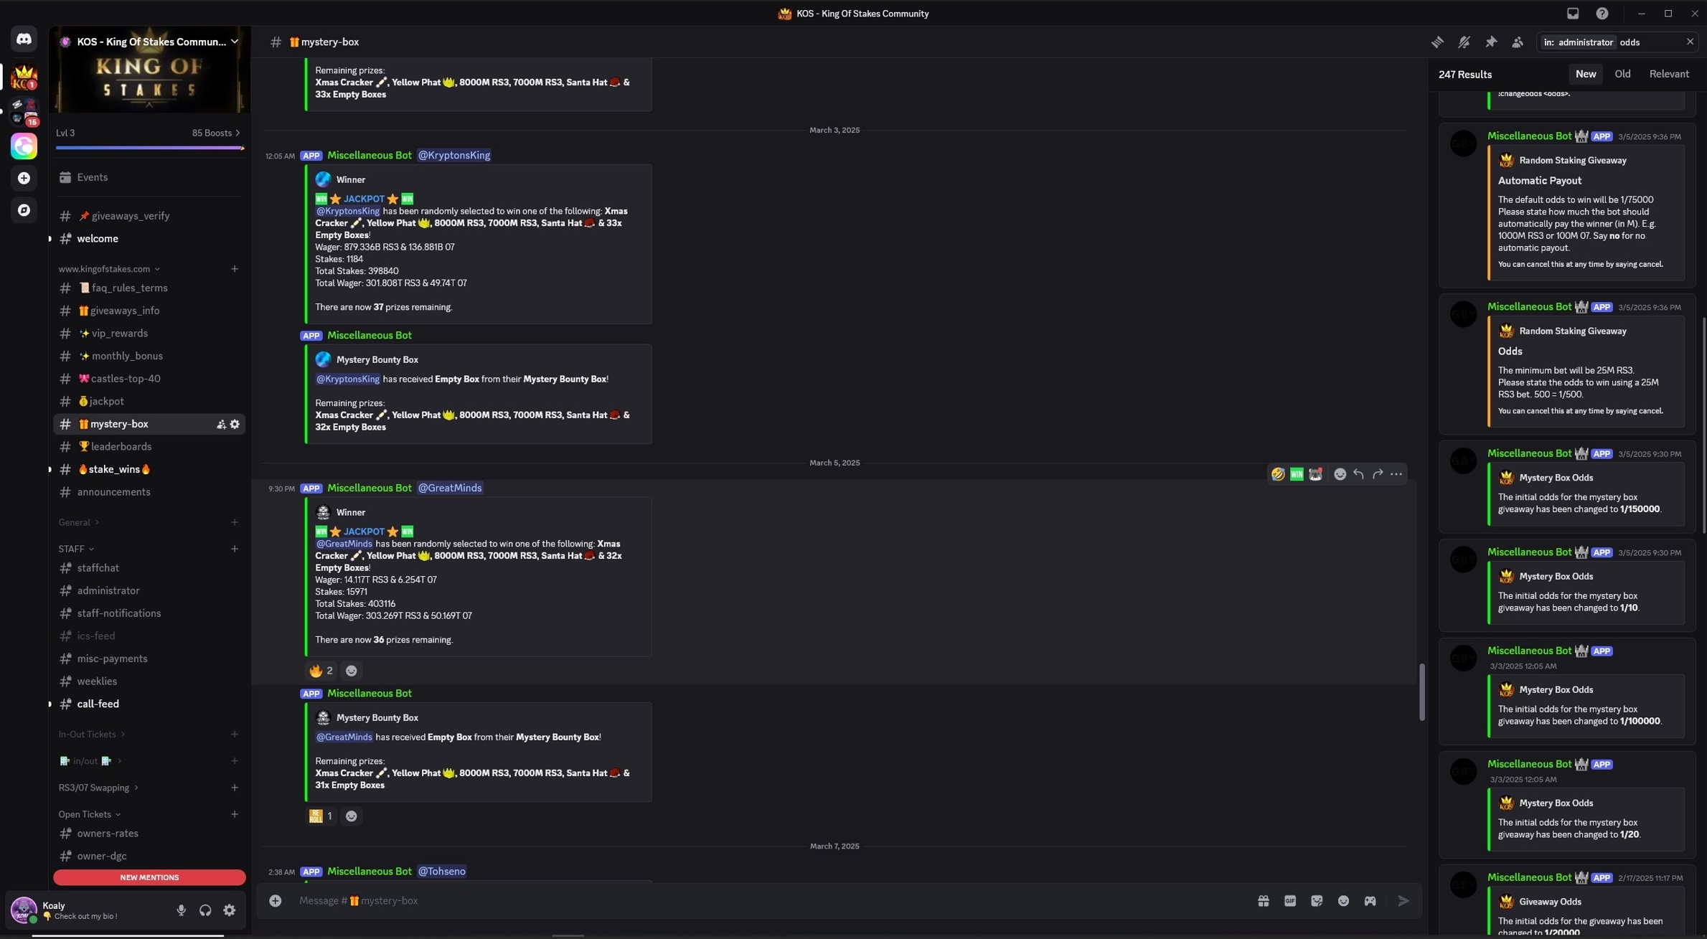Toggle the fire reaction with count 2
1707x939 pixels.
321,671
